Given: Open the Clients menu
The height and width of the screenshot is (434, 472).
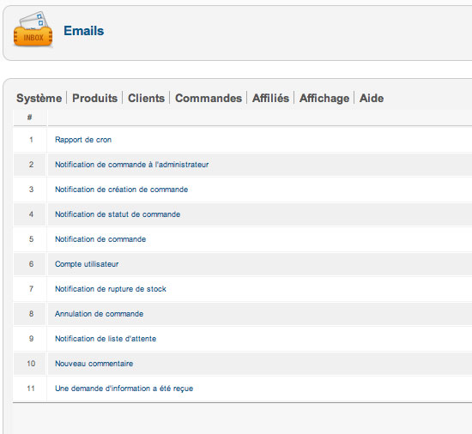Looking at the screenshot, I should pos(146,98).
